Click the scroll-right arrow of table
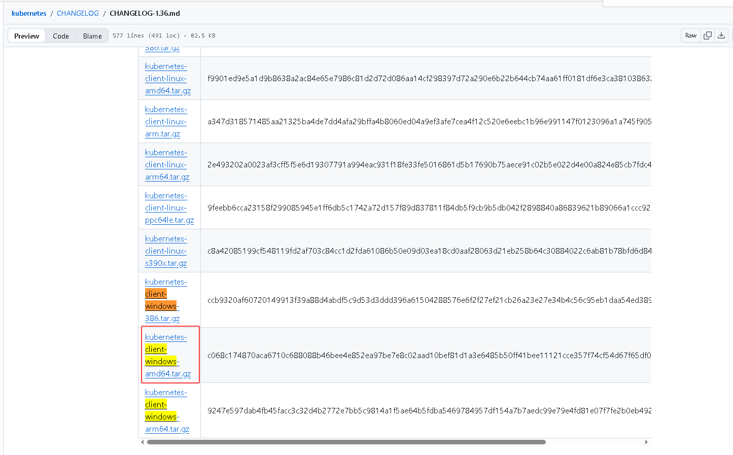This screenshot has height=455, width=733. [x=646, y=442]
